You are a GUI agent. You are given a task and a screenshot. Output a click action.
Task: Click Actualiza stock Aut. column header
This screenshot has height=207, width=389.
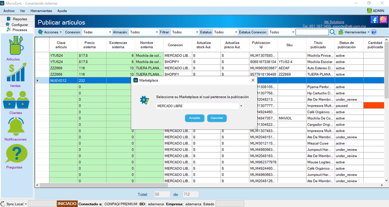(206, 45)
